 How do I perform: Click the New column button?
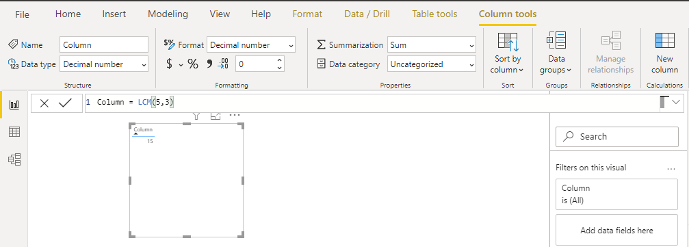(665, 53)
